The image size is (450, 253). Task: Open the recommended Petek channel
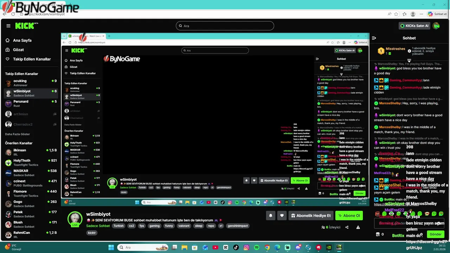point(31,214)
